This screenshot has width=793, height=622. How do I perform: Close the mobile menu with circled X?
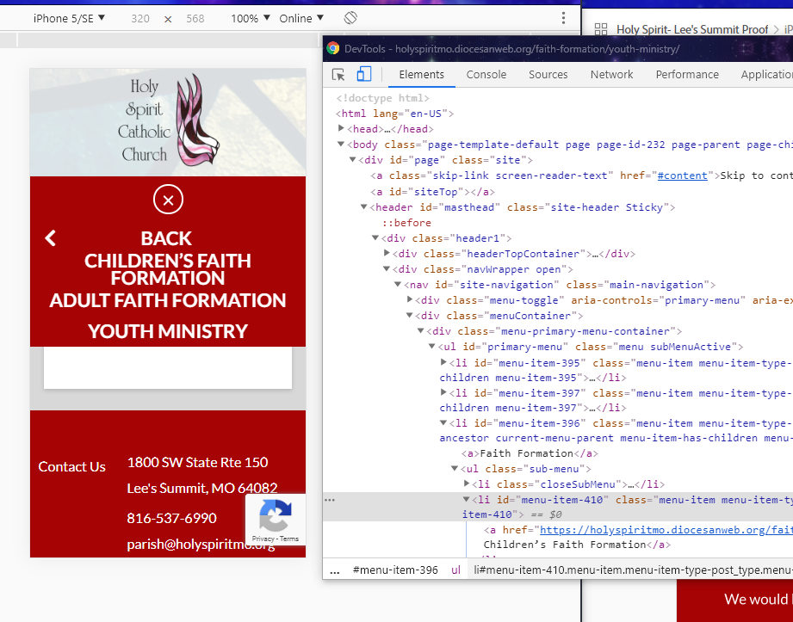[x=168, y=200]
